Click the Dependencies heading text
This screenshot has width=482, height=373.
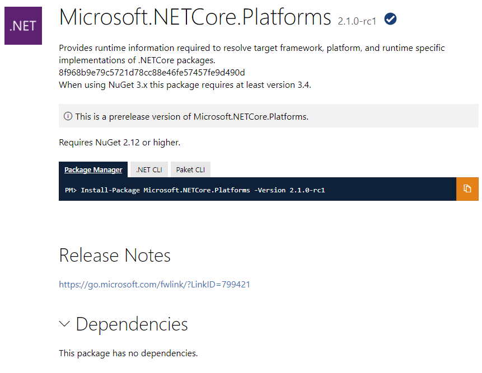click(132, 324)
